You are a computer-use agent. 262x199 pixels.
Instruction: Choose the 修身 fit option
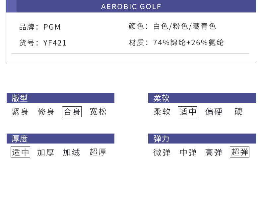point(46,112)
